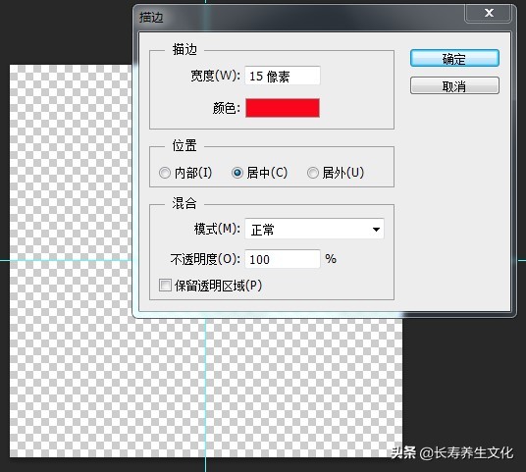
Task: Click the 取消 button to cancel
Action: point(454,86)
